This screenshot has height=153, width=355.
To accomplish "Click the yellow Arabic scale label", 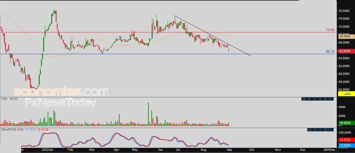I will click(x=346, y=94).
